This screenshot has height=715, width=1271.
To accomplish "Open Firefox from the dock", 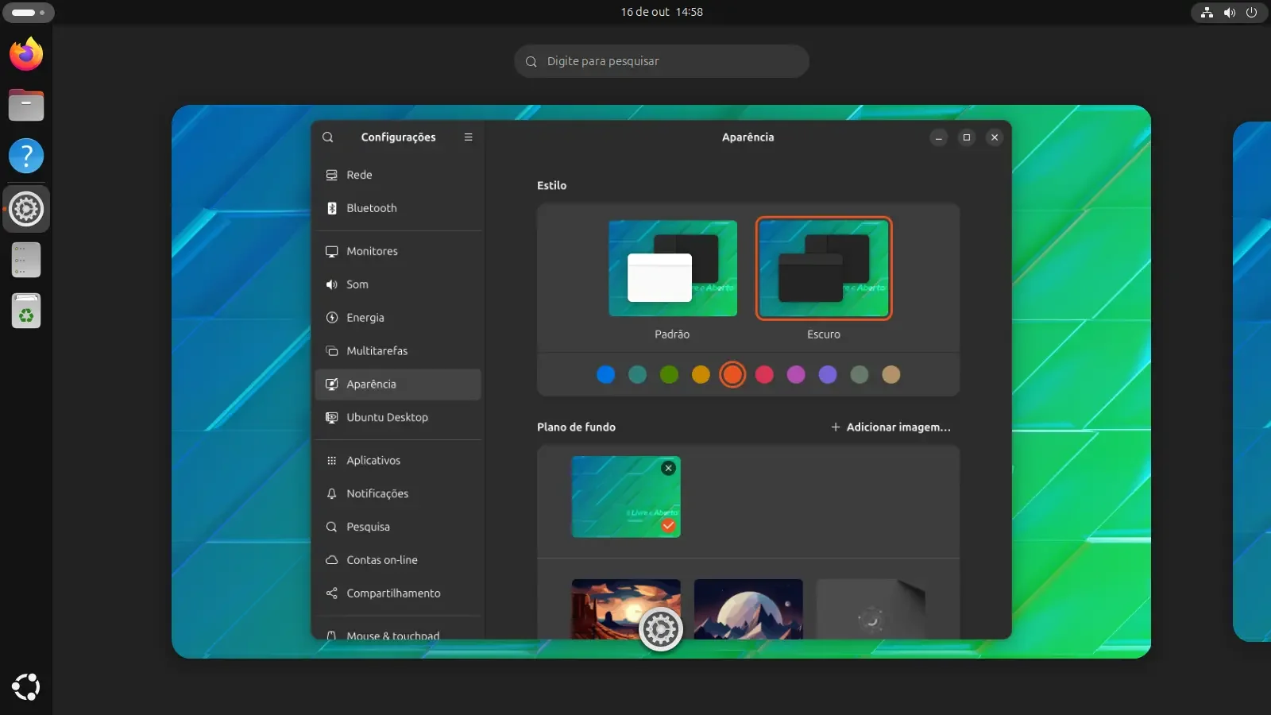I will 26,54.
